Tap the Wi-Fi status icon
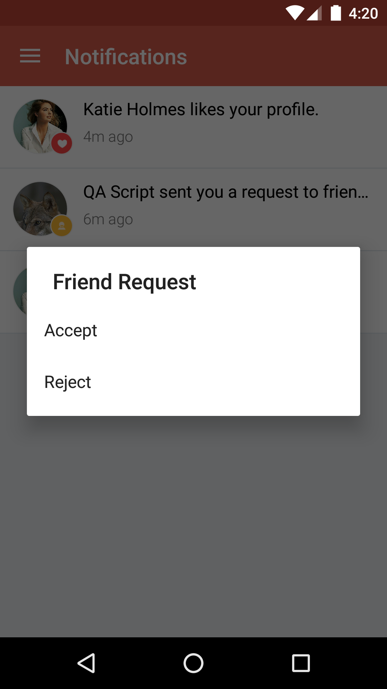This screenshot has height=689, width=387. 295,13
